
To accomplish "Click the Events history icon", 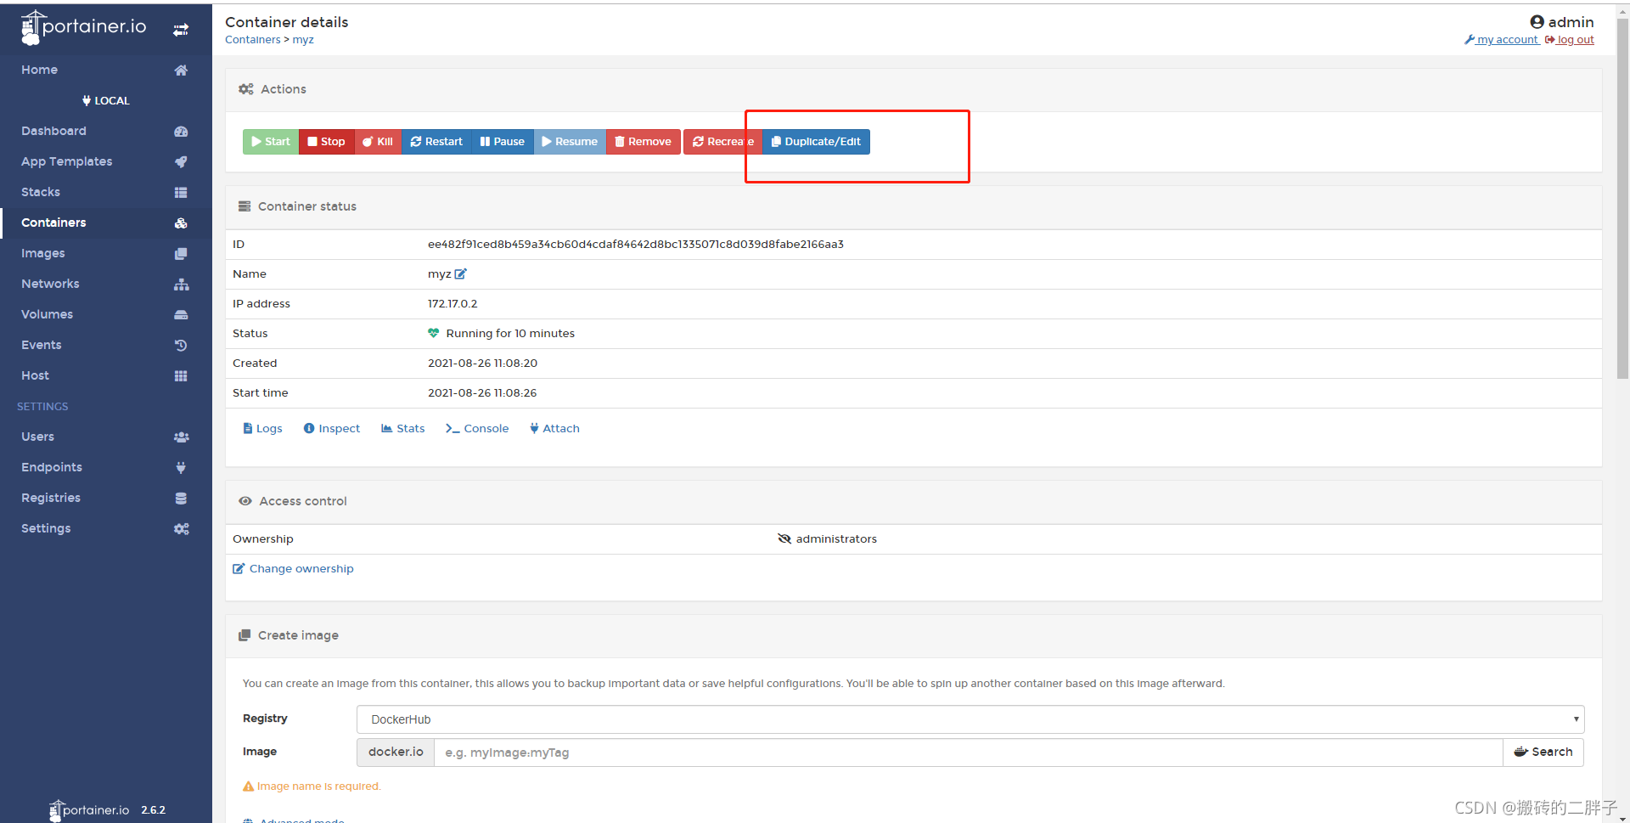I will (181, 345).
